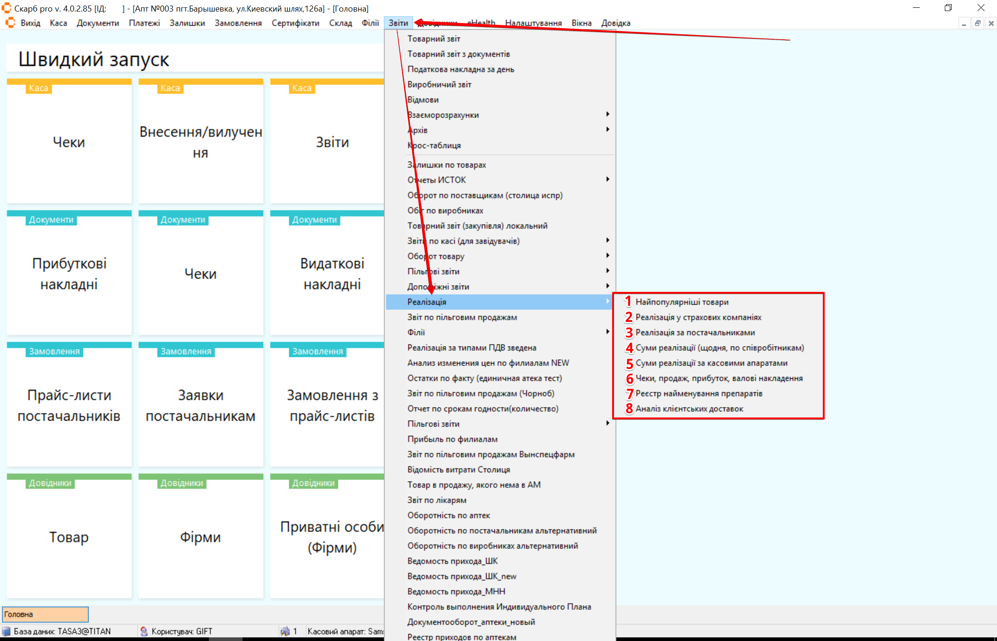Click the user icon beside Користувач: GIFT
The image size is (997, 641).
click(144, 631)
